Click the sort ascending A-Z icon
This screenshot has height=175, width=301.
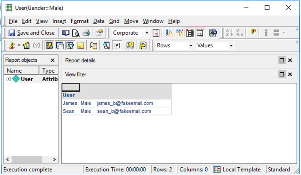click(x=229, y=33)
